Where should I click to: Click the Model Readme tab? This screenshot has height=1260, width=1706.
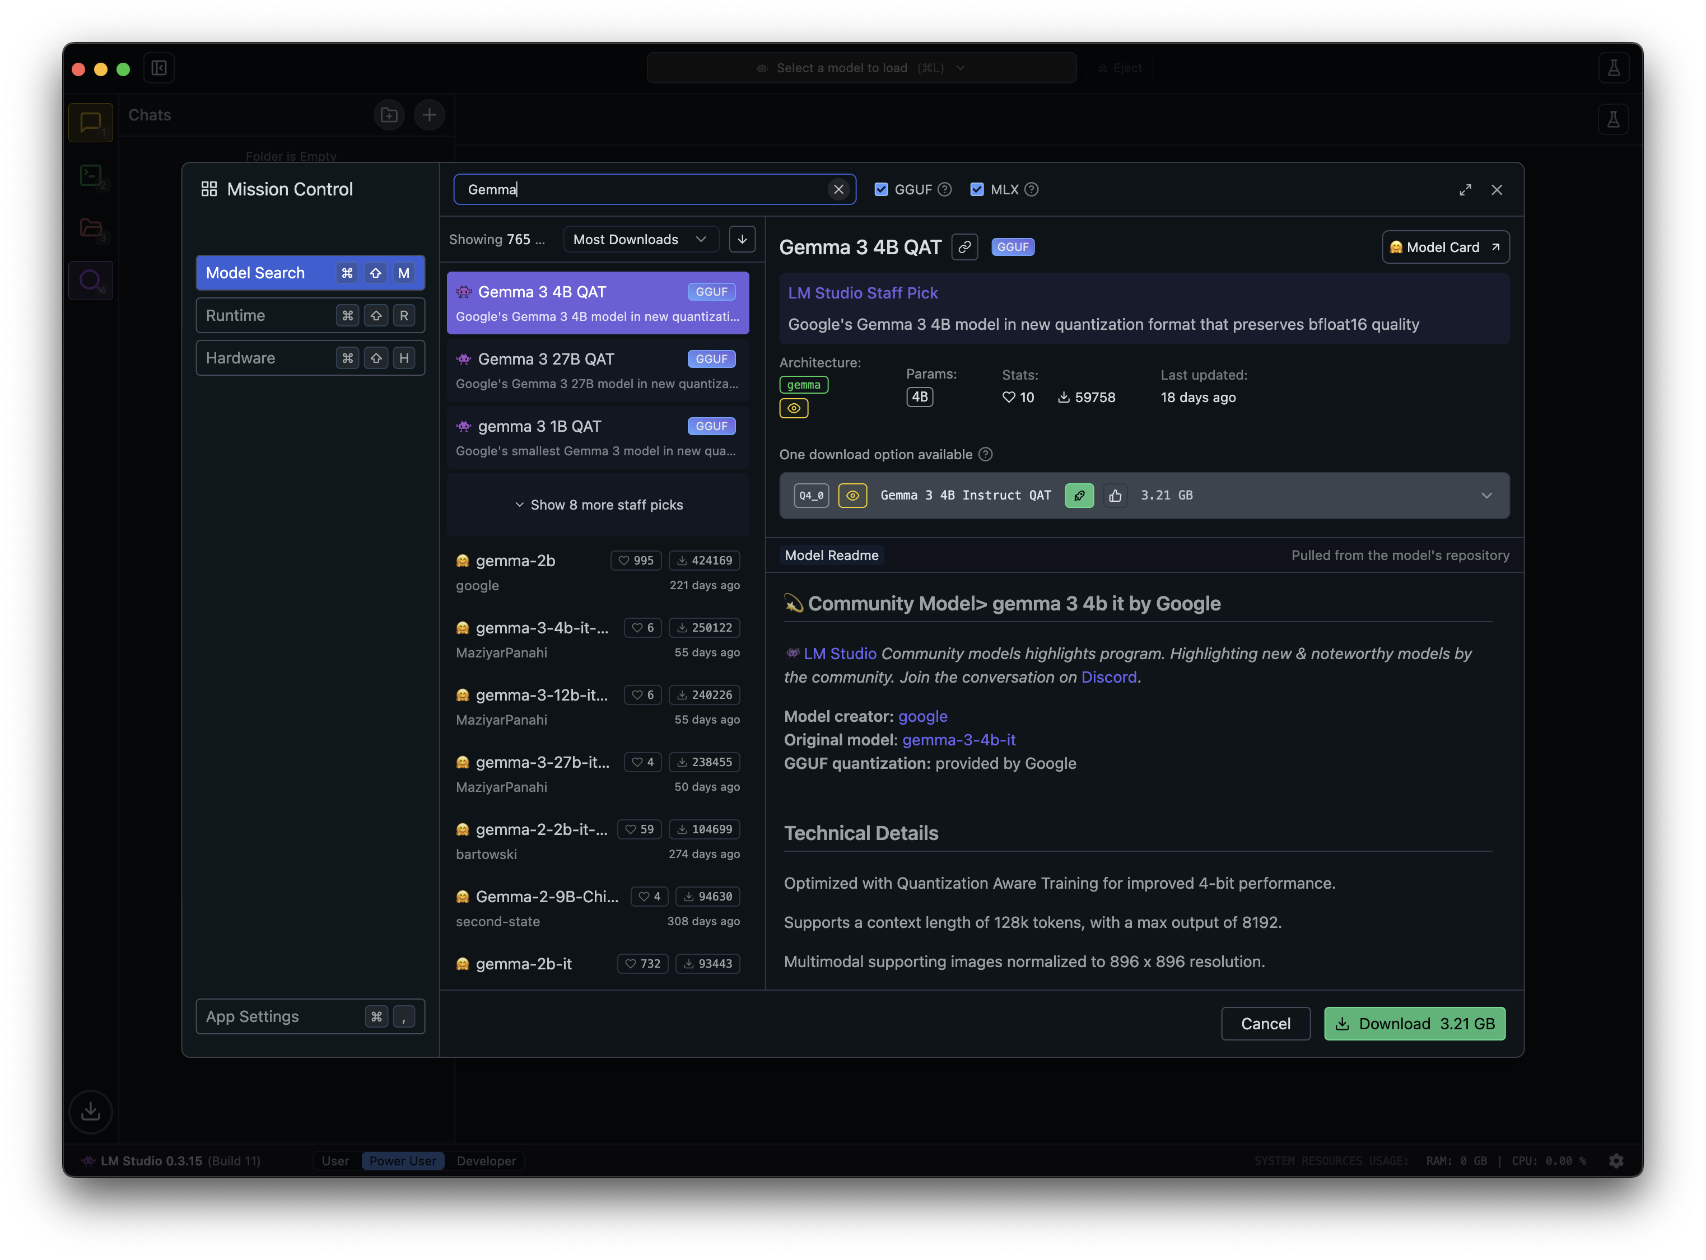click(x=832, y=556)
